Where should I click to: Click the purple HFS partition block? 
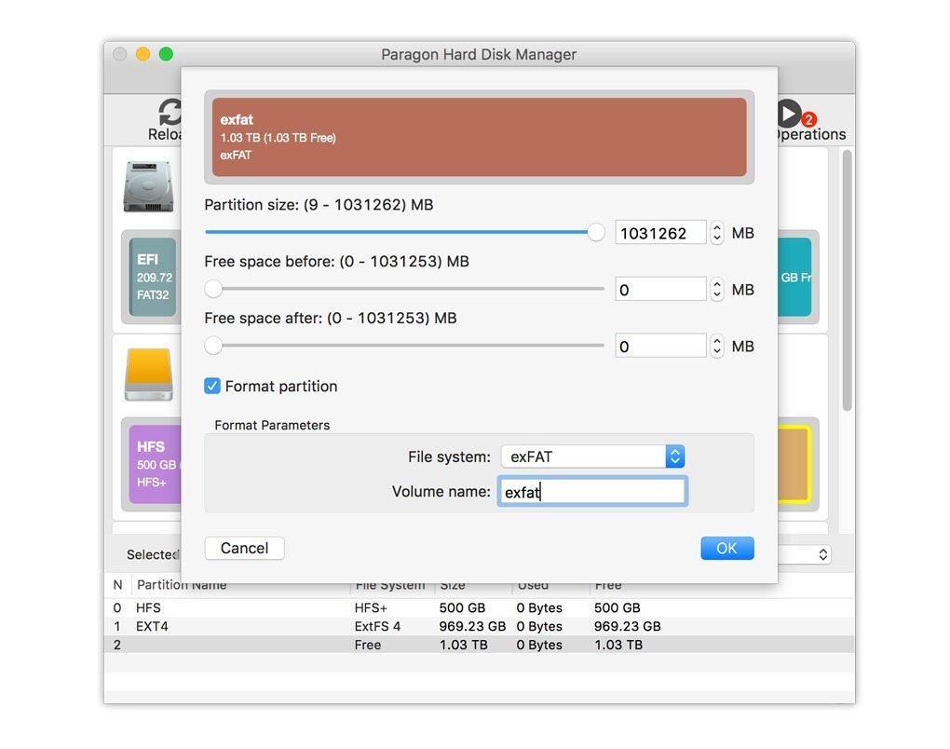(x=156, y=464)
